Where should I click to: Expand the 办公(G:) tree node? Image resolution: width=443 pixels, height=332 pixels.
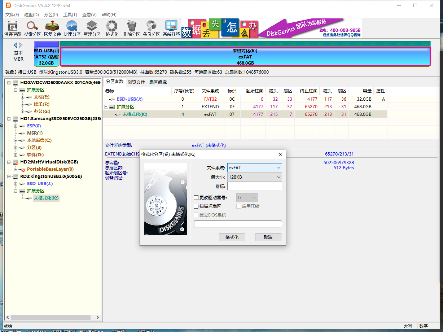click(23, 112)
